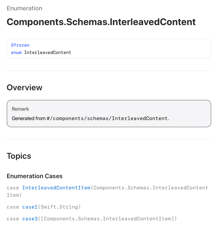The width and height of the screenshot is (217, 231).
Task: Click the case keyword before case1
Action: (x=13, y=207)
